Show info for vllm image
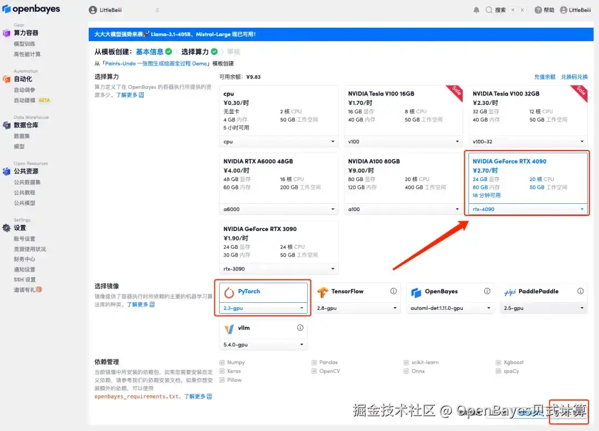Viewport: 599px width, 431px height. 300,328
